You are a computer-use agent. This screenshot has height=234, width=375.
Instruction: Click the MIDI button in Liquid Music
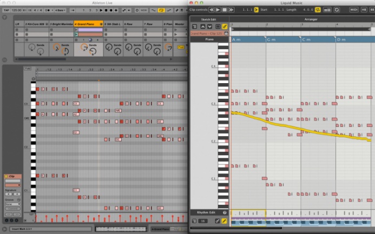click(354, 10)
